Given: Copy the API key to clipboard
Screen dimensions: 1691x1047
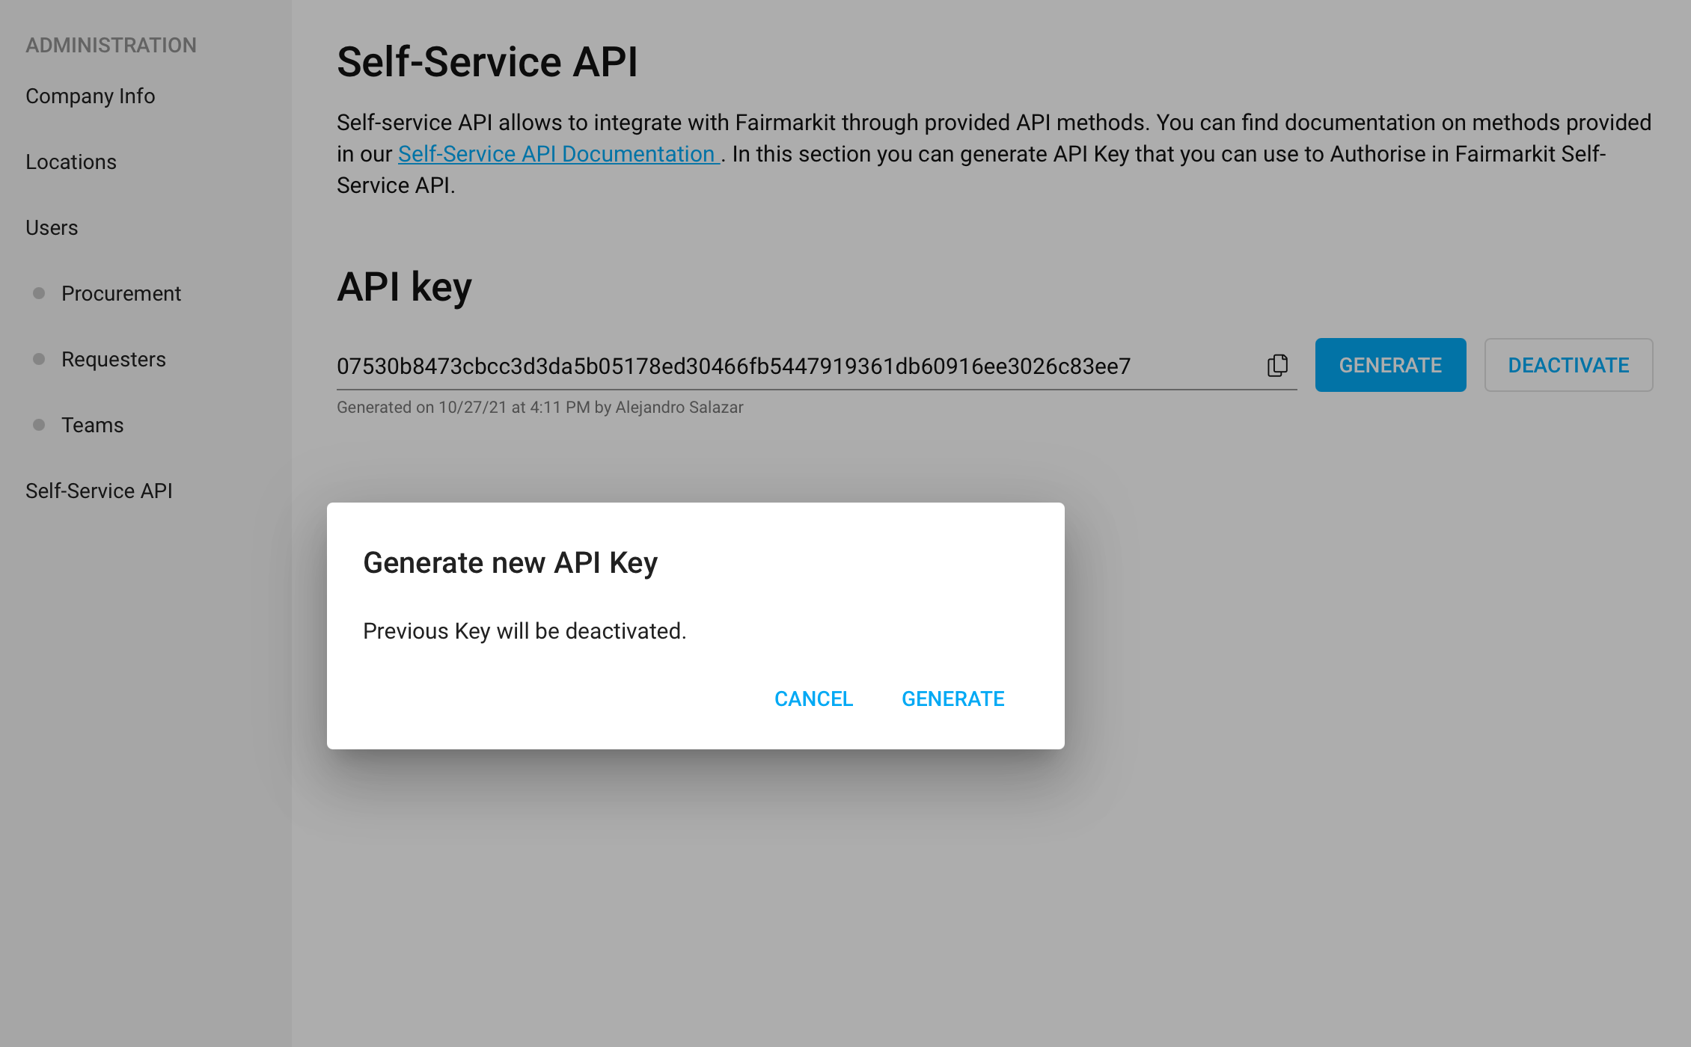Looking at the screenshot, I should [1278, 365].
